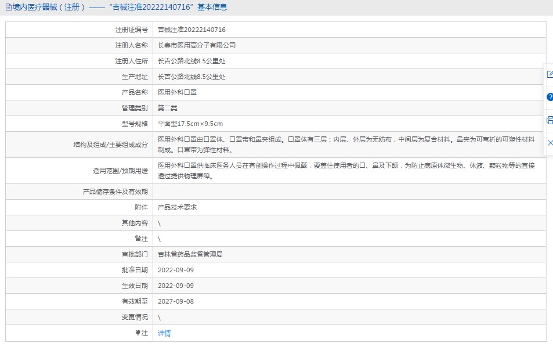Click the edit/feedback pencil icon in side panel
Screen dimensions: 553x346
click(550, 74)
